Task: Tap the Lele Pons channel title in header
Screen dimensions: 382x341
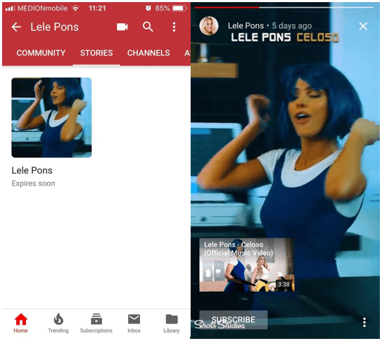Action: (55, 27)
